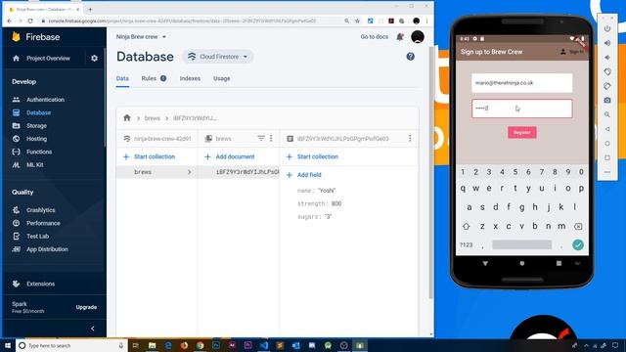Open Hosting section in sidebar
Viewport: 626px width, 352px height.
click(x=36, y=139)
